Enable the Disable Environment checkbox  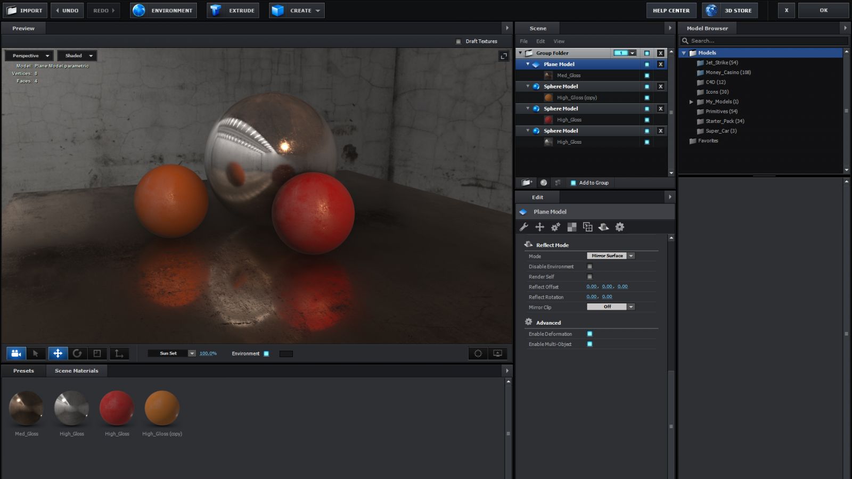tap(589, 266)
